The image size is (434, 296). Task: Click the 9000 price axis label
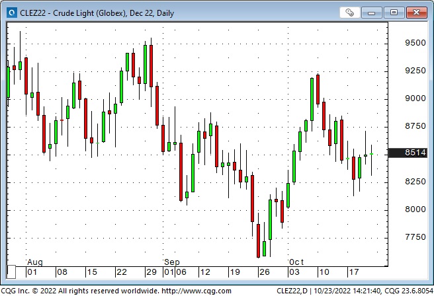click(415, 98)
